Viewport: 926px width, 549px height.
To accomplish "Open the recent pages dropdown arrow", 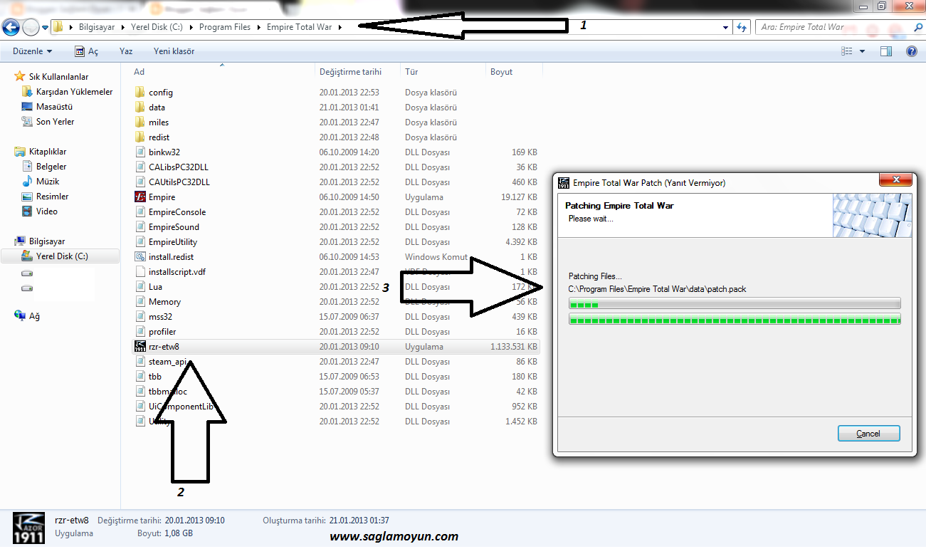I will 46,28.
